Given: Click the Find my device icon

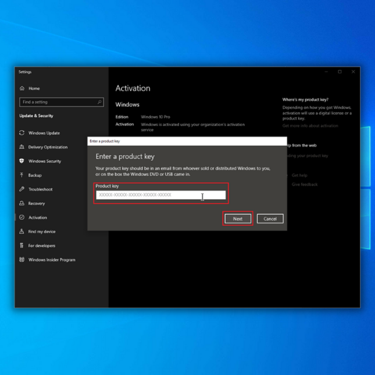Looking at the screenshot, I should pos(22,231).
